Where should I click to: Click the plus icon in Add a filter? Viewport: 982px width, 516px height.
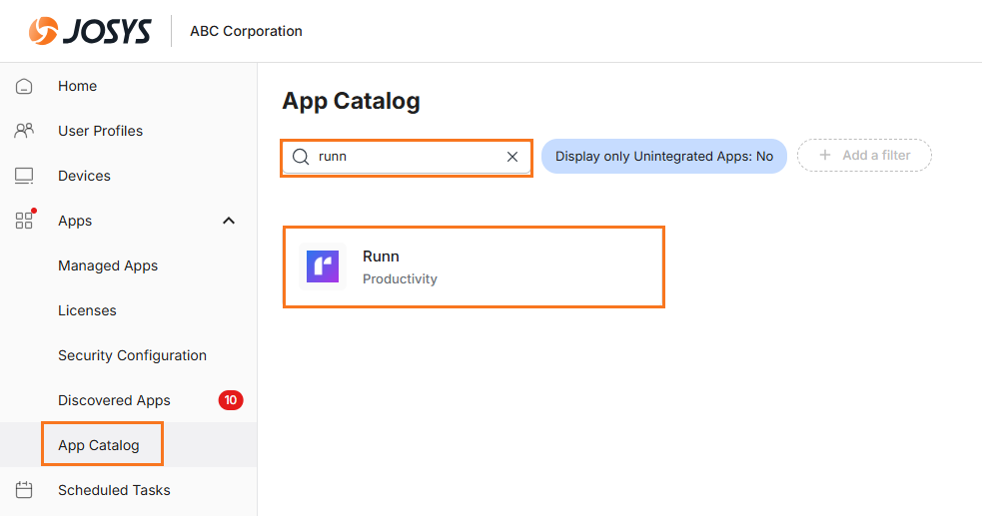click(825, 155)
